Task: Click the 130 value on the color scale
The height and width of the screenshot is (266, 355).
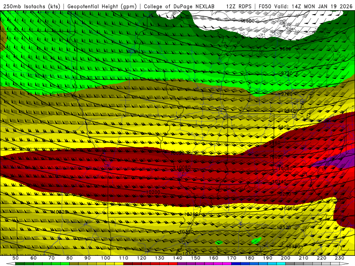Action: [x=160, y=258]
